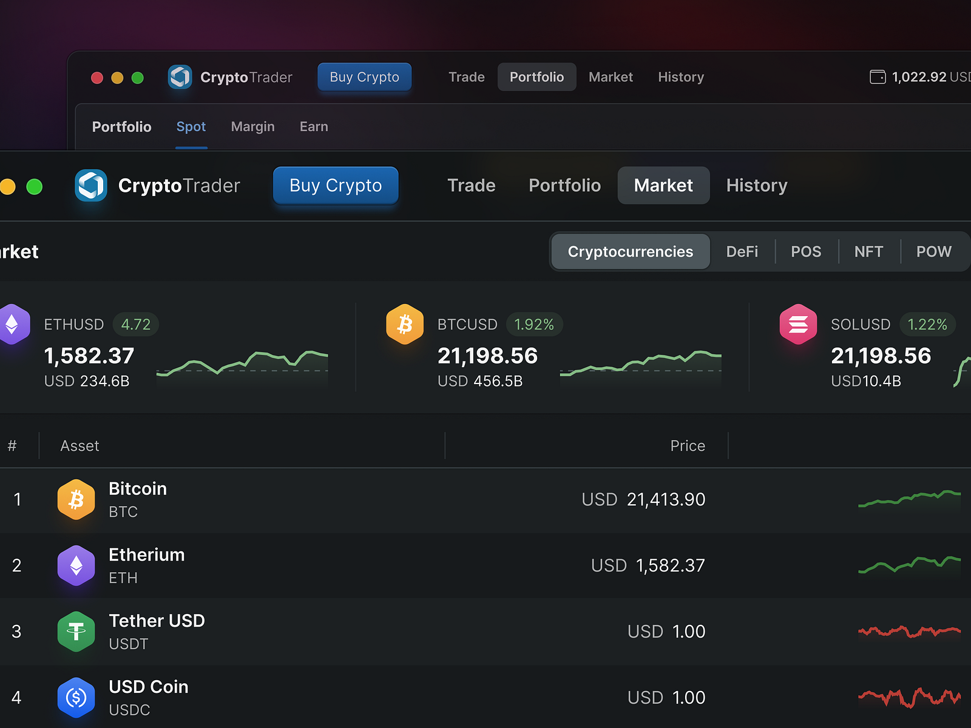The height and width of the screenshot is (728, 971).
Task: Open the Bitcoin price sparkline chart
Action: [909, 499]
